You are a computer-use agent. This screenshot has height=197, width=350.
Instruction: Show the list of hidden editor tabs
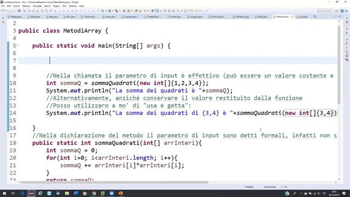pos(315,16)
